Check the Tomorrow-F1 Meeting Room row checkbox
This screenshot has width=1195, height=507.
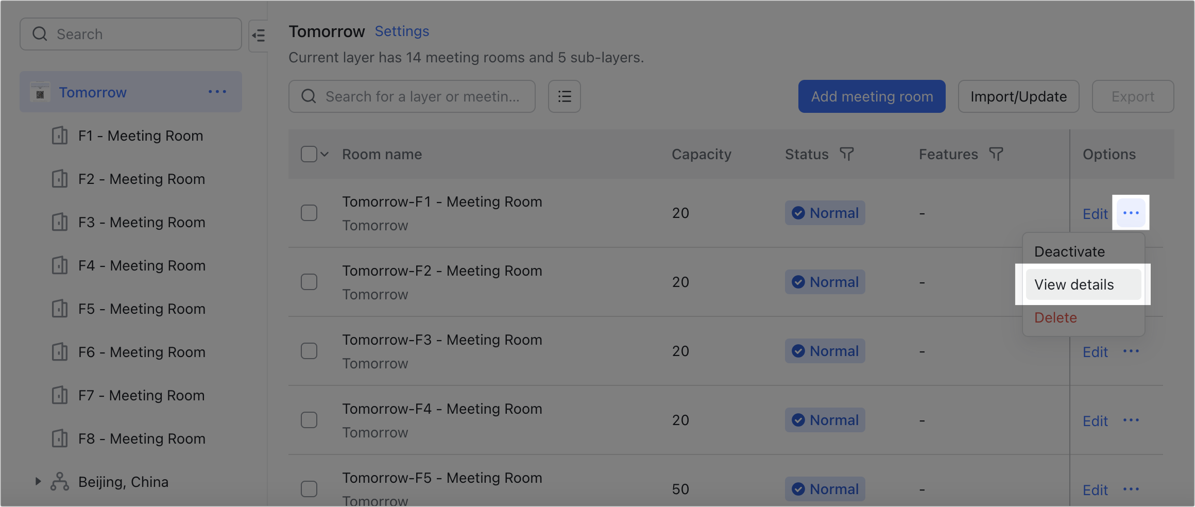(309, 212)
